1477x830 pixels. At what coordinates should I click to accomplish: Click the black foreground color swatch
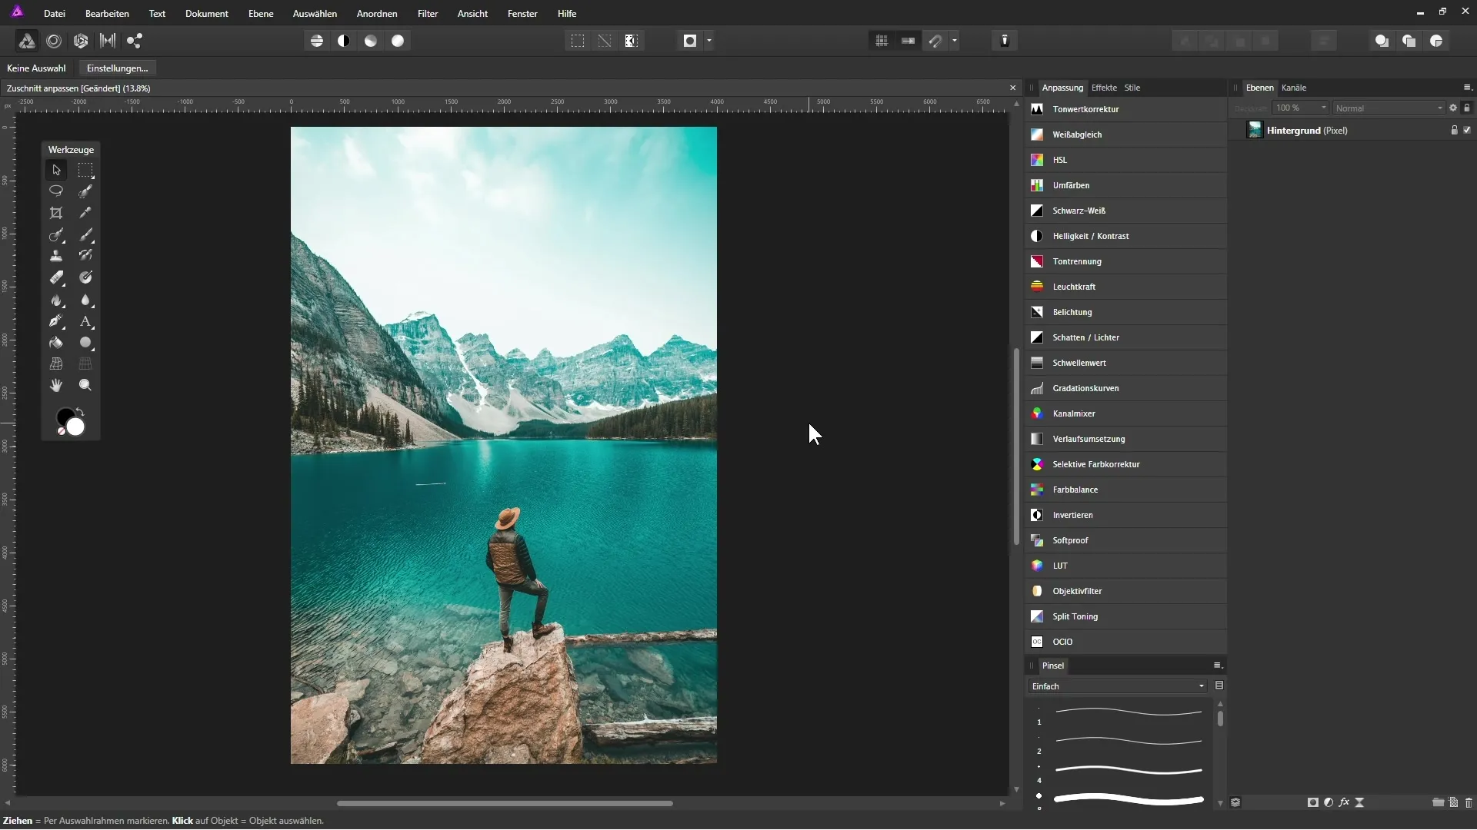(x=63, y=414)
